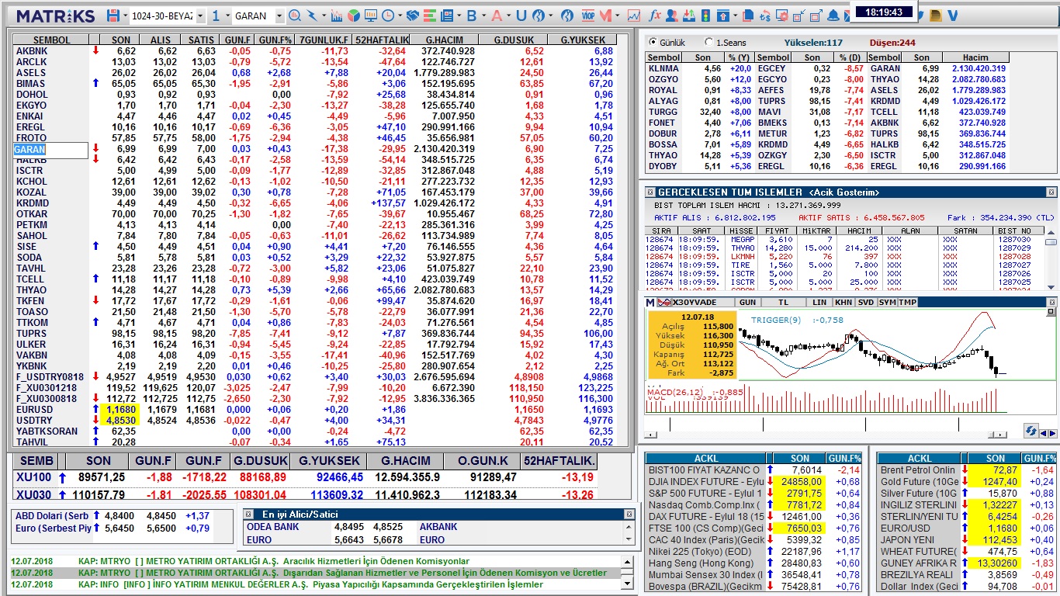The height and width of the screenshot is (596, 1060).
Task: Click the t$ currency icon
Action: [x=766, y=16]
